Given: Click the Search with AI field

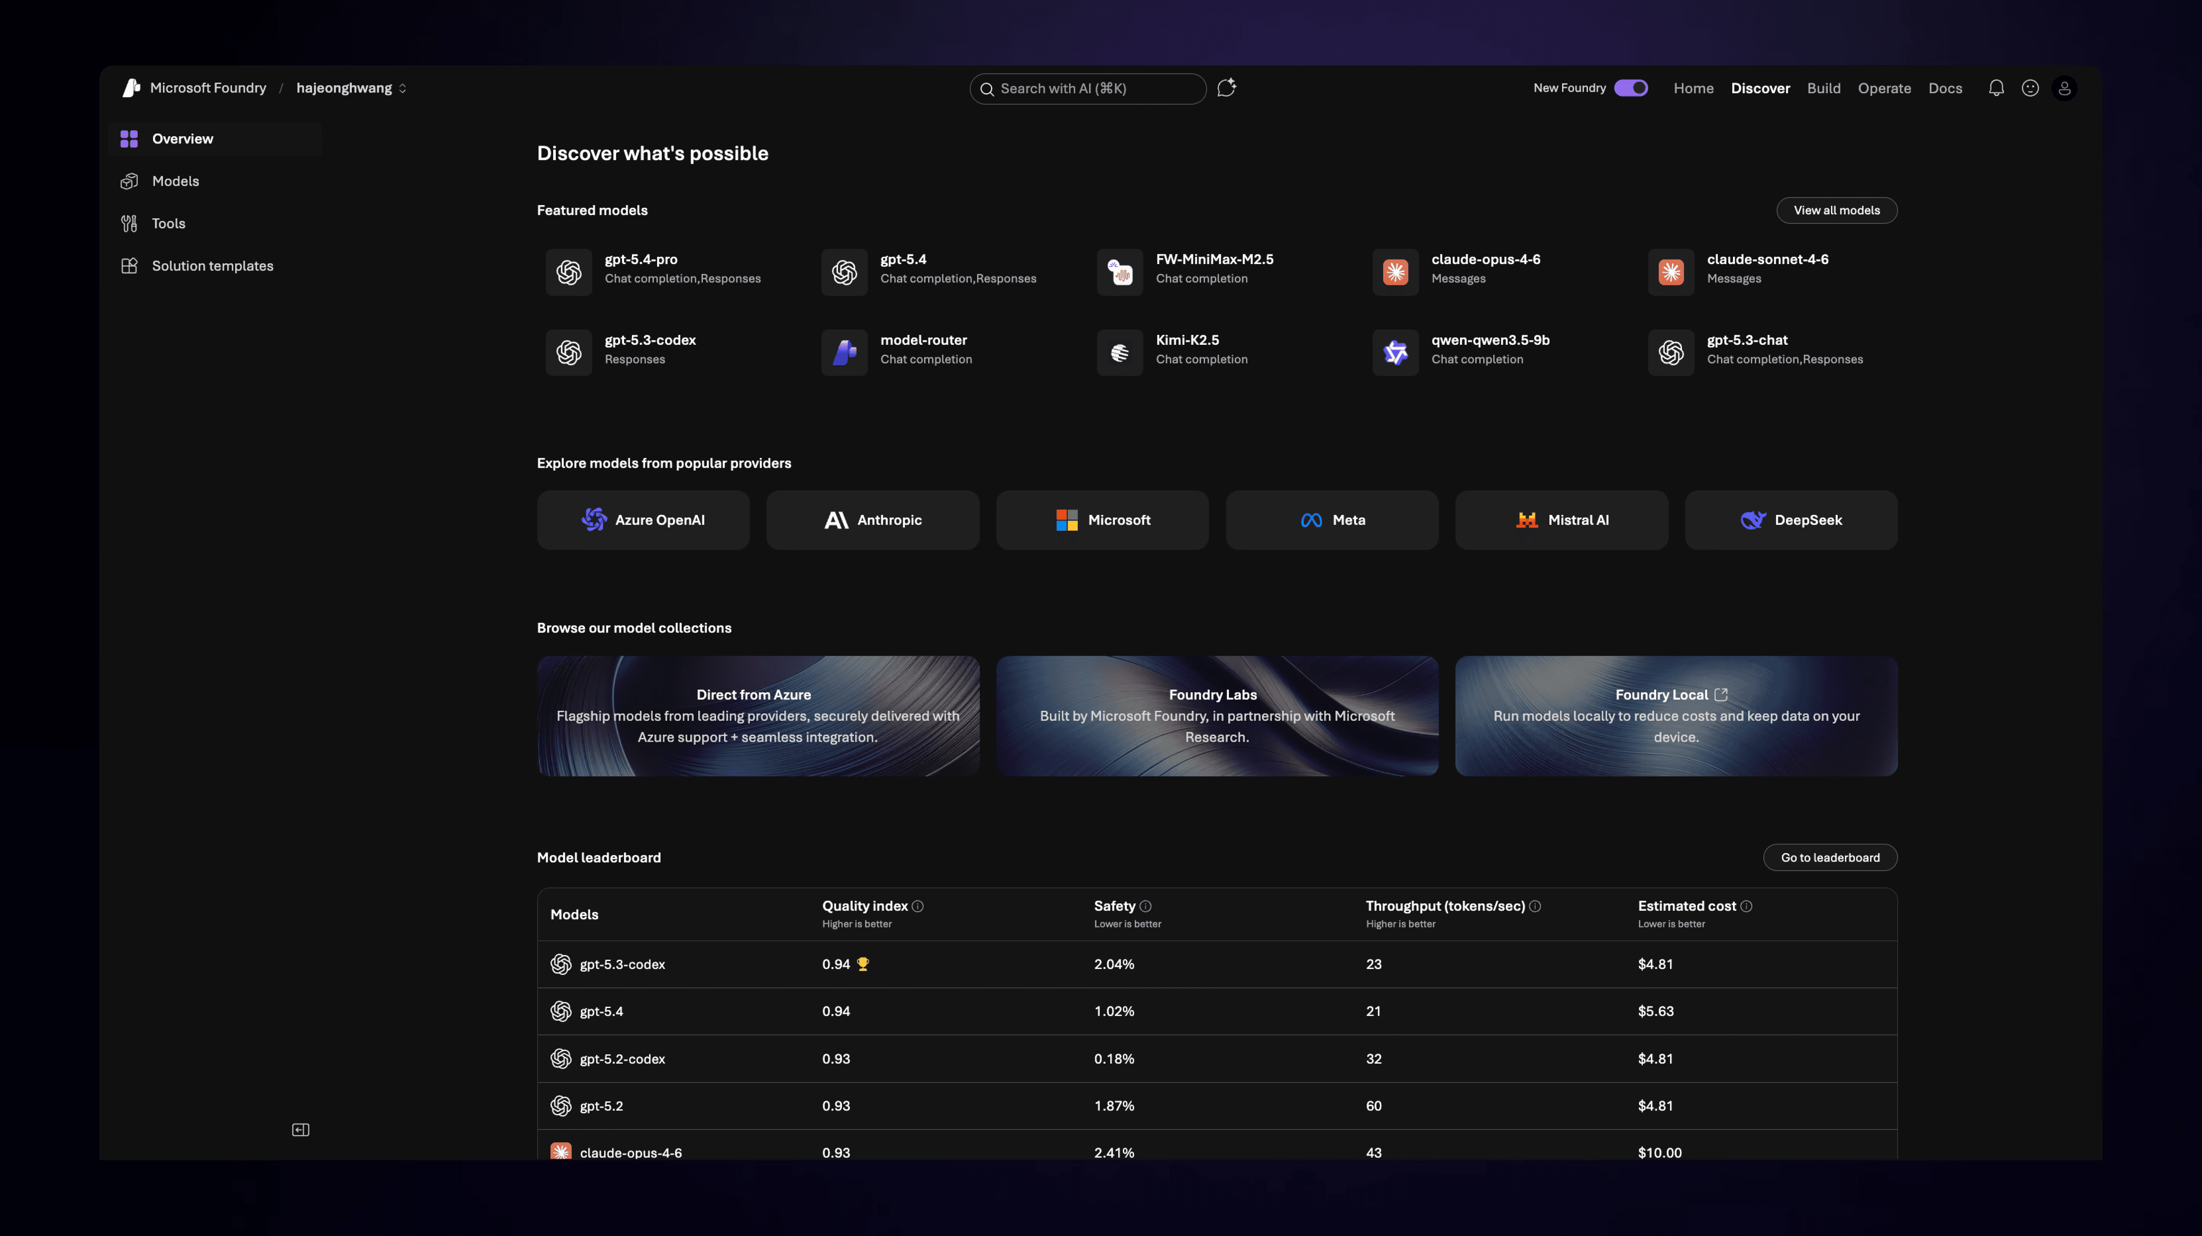Looking at the screenshot, I should coord(1087,89).
